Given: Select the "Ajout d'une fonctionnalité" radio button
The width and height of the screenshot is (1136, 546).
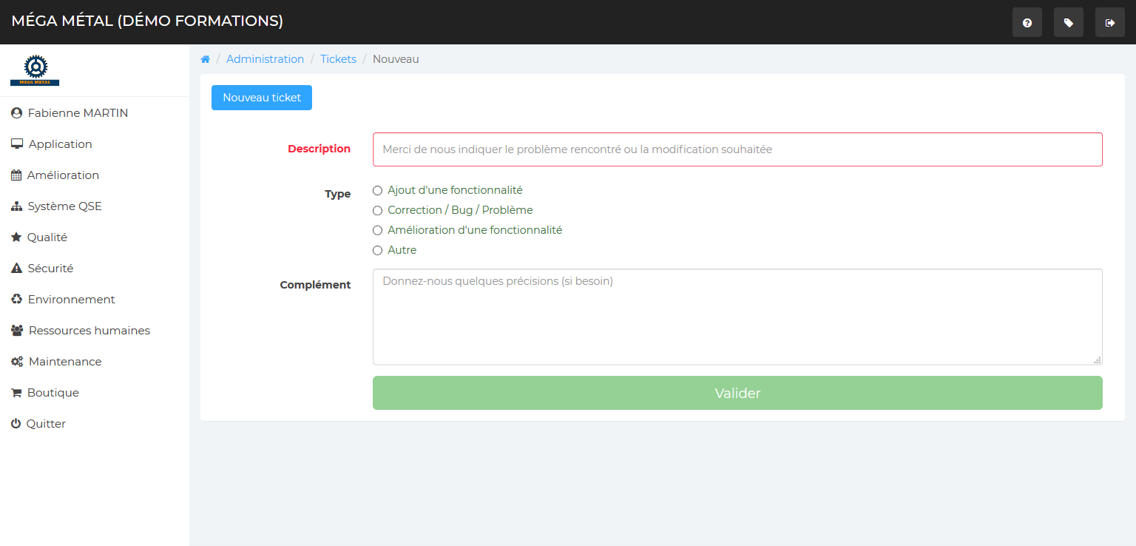Looking at the screenshot, I should tap(377, 191).
